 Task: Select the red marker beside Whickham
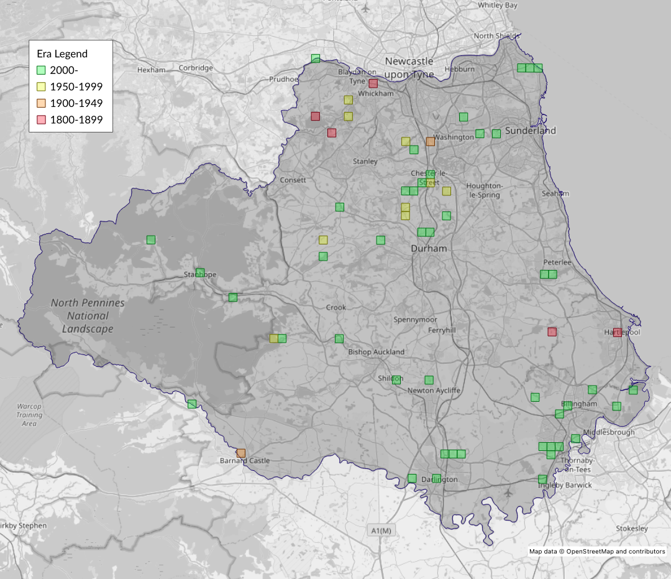373,83
